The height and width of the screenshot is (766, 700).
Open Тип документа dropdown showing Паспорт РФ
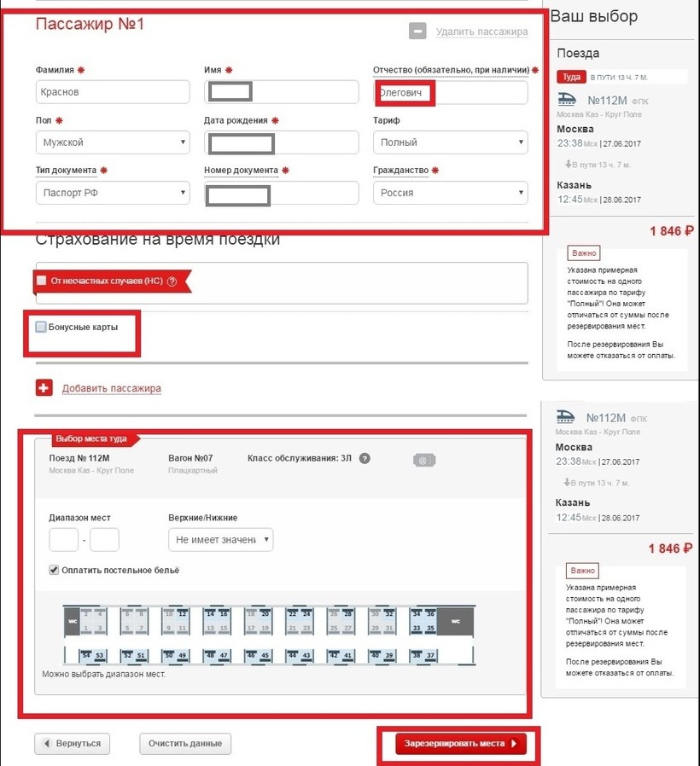(113, 193)
